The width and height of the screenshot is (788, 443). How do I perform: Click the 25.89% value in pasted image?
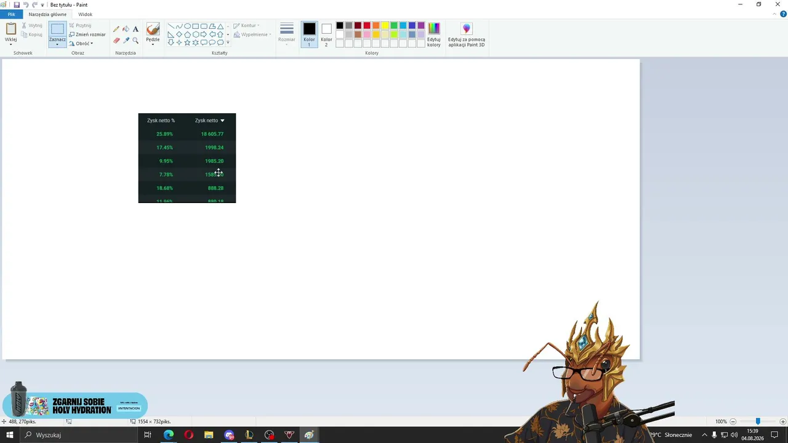coord(164,134)
